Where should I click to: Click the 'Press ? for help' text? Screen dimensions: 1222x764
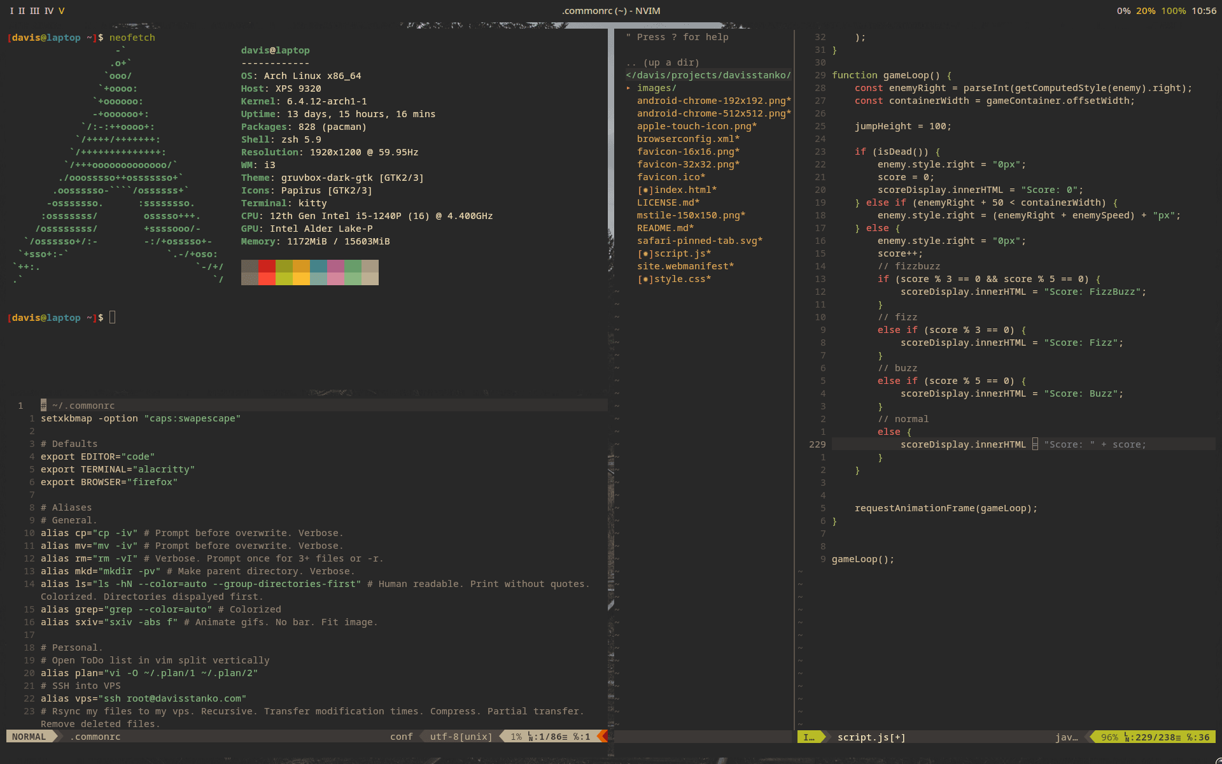[x=677, y=37]
